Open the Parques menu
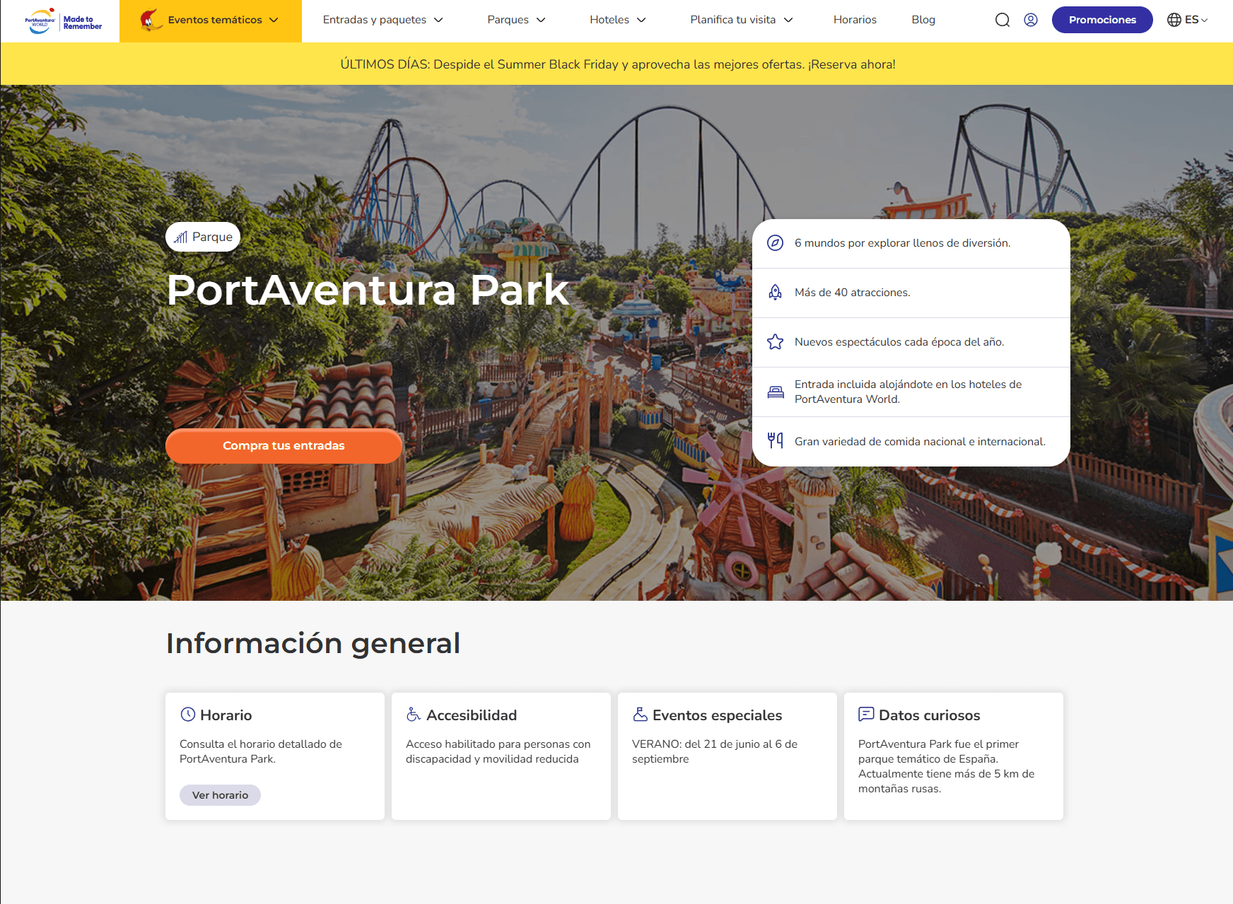 [516, 20]
